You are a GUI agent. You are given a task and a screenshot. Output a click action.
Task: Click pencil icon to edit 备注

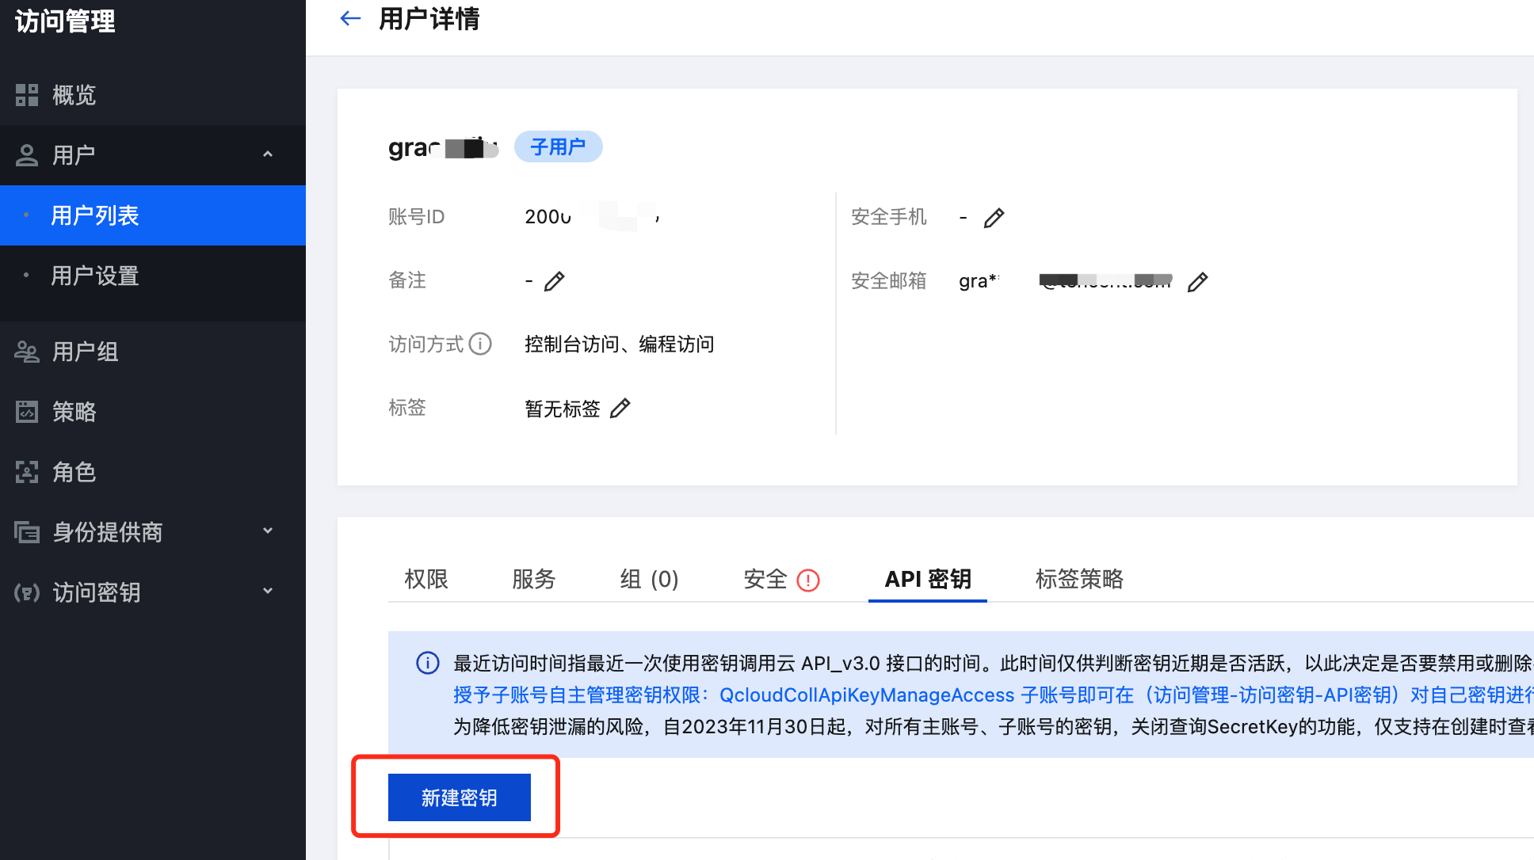click(554, 281)
